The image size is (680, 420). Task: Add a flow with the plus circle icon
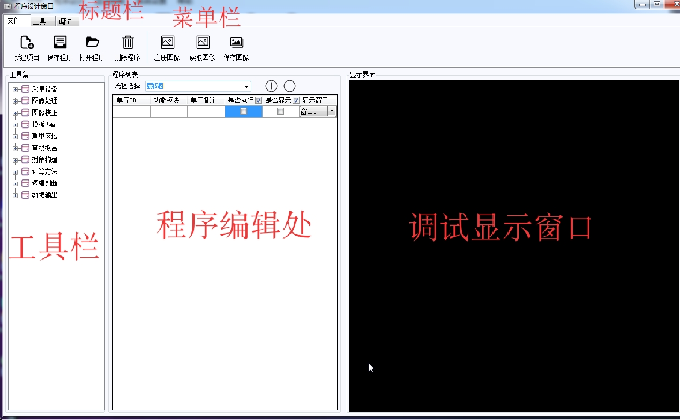tap(272, 86)
